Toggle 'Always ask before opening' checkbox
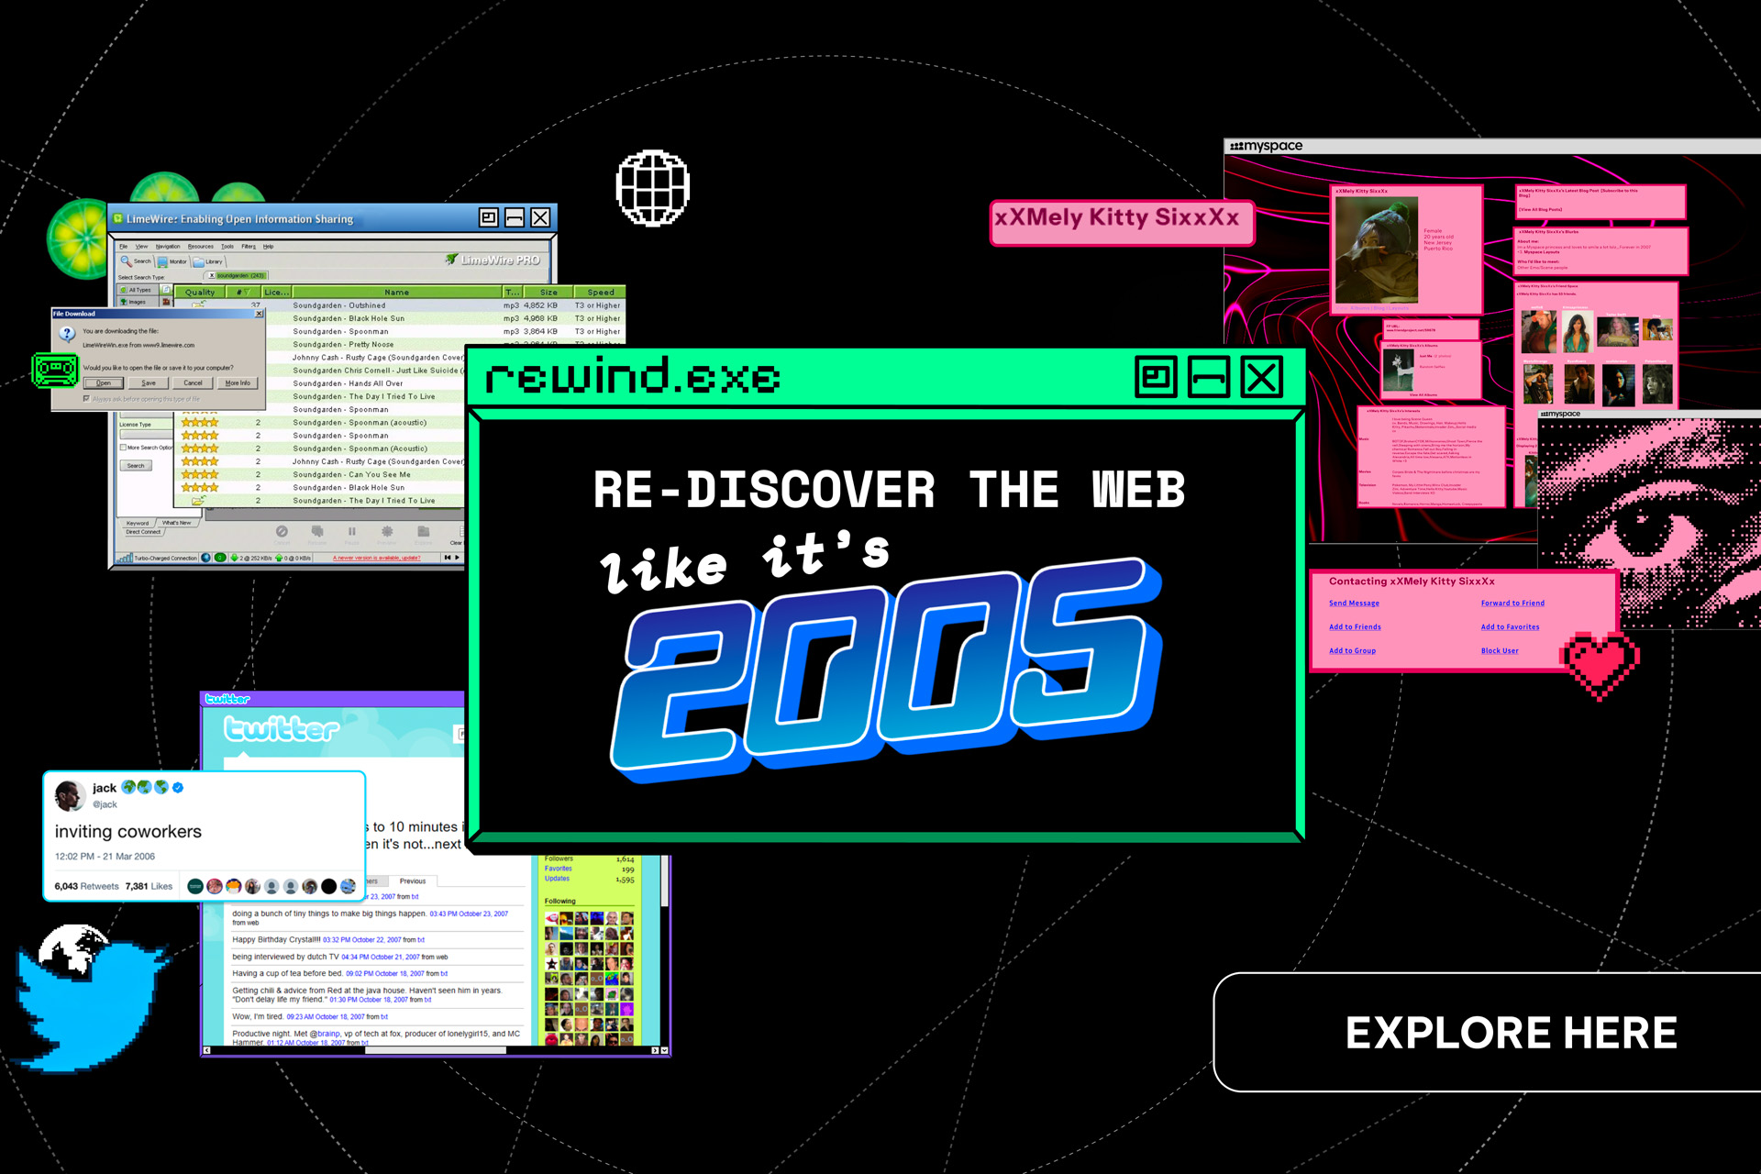This screenshot has height=1174, width=1761. click(86, 399)
